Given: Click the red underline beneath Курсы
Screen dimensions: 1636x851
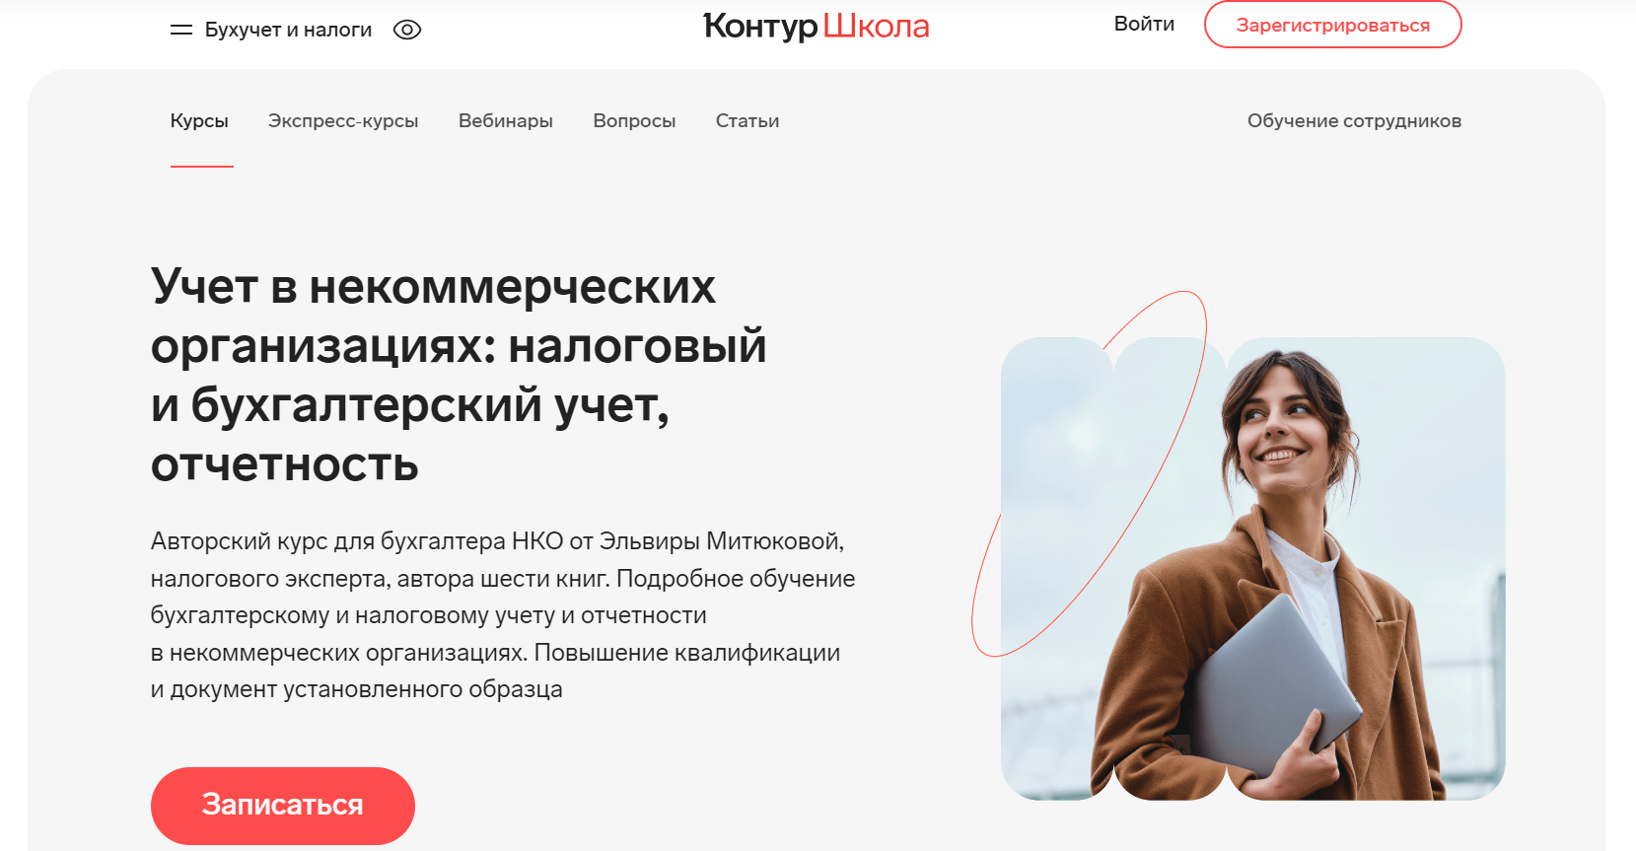Looking at the screenshot, I should pyautogui.click(x=201, y=167).
